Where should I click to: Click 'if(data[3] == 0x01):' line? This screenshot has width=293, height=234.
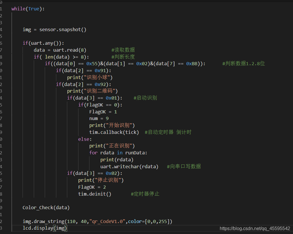[x=95, y=98]
